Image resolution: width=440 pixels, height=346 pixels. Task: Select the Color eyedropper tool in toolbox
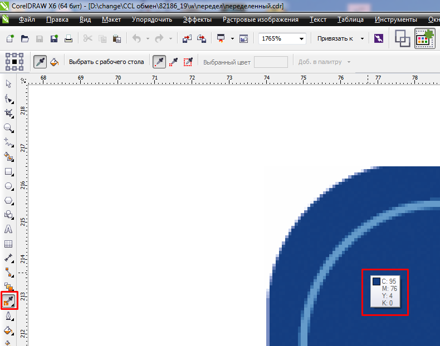coord(9,301)
